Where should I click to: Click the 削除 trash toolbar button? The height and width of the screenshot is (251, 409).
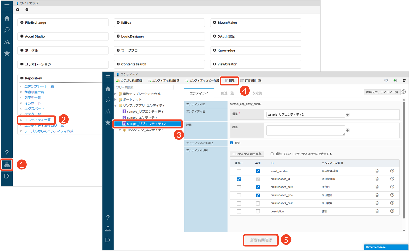230,81
